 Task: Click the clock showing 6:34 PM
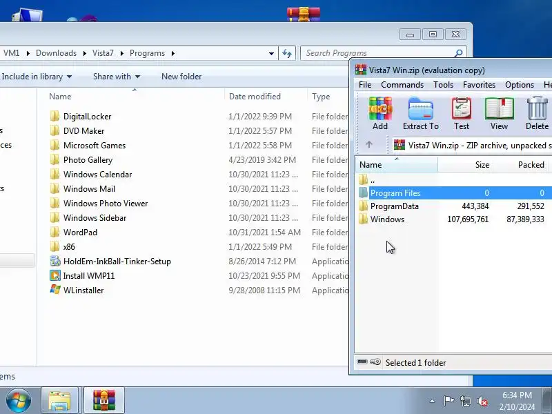[x=517, y=395]
